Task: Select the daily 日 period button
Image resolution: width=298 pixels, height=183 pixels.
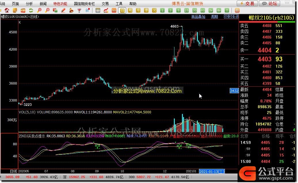Action: pos(122,10)
